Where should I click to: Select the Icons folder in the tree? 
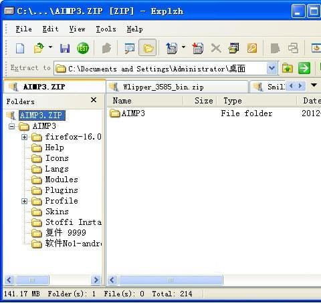57,158
